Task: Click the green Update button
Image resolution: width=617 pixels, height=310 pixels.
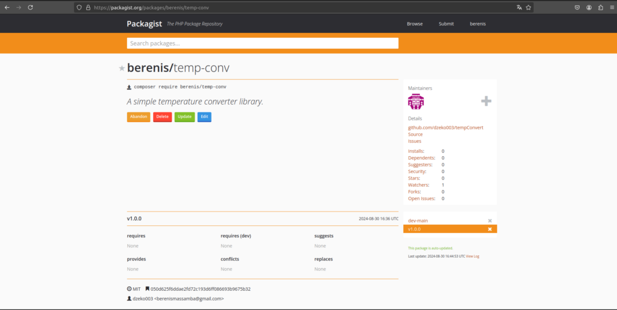Action: pos(184,117)
